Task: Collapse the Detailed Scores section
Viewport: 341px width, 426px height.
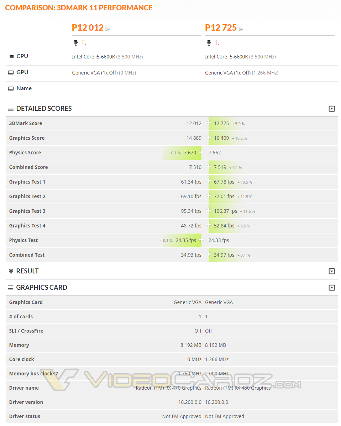Action: point(331,109)
